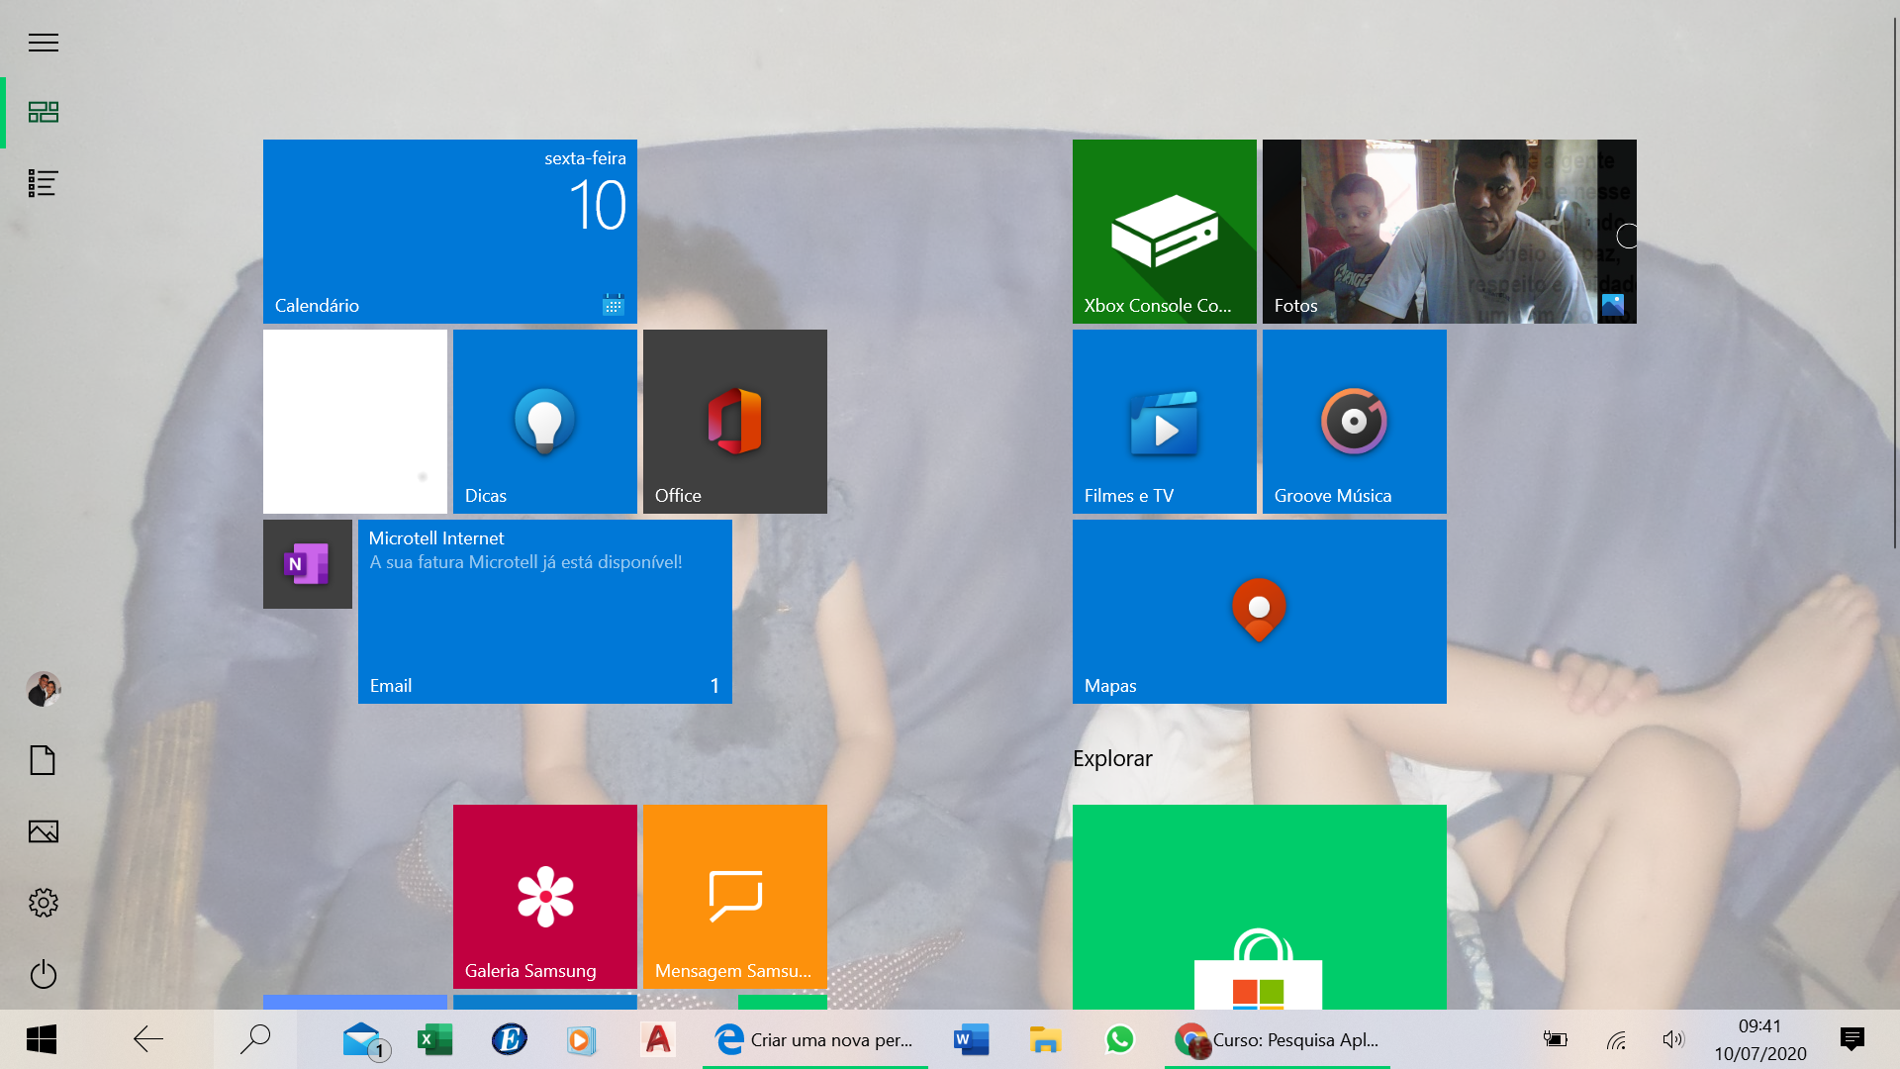This screenshot has width=1900, height=1069.
Task: Open Mensagem Samsung tile
Action: 734,896
